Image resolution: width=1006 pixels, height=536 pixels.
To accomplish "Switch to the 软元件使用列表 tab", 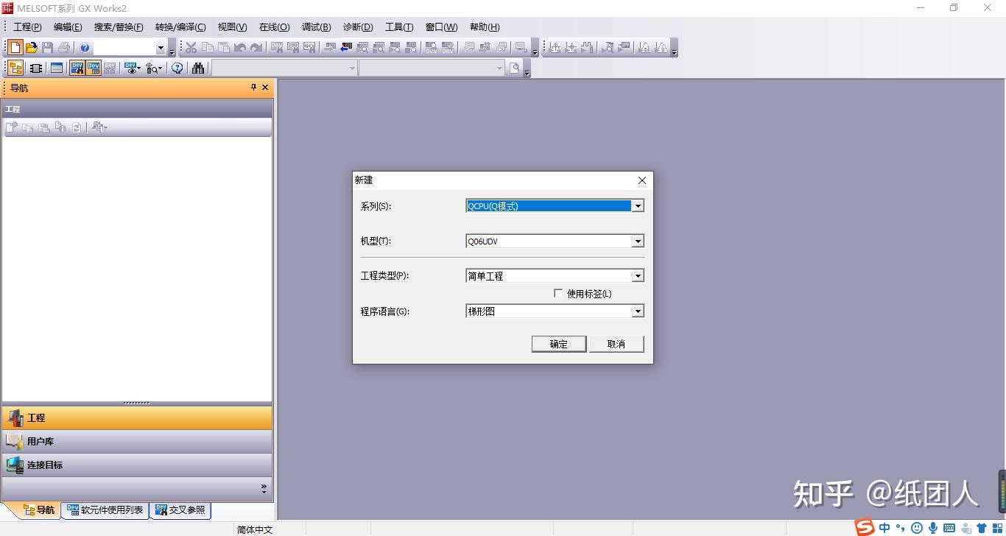I will [105, 509].
